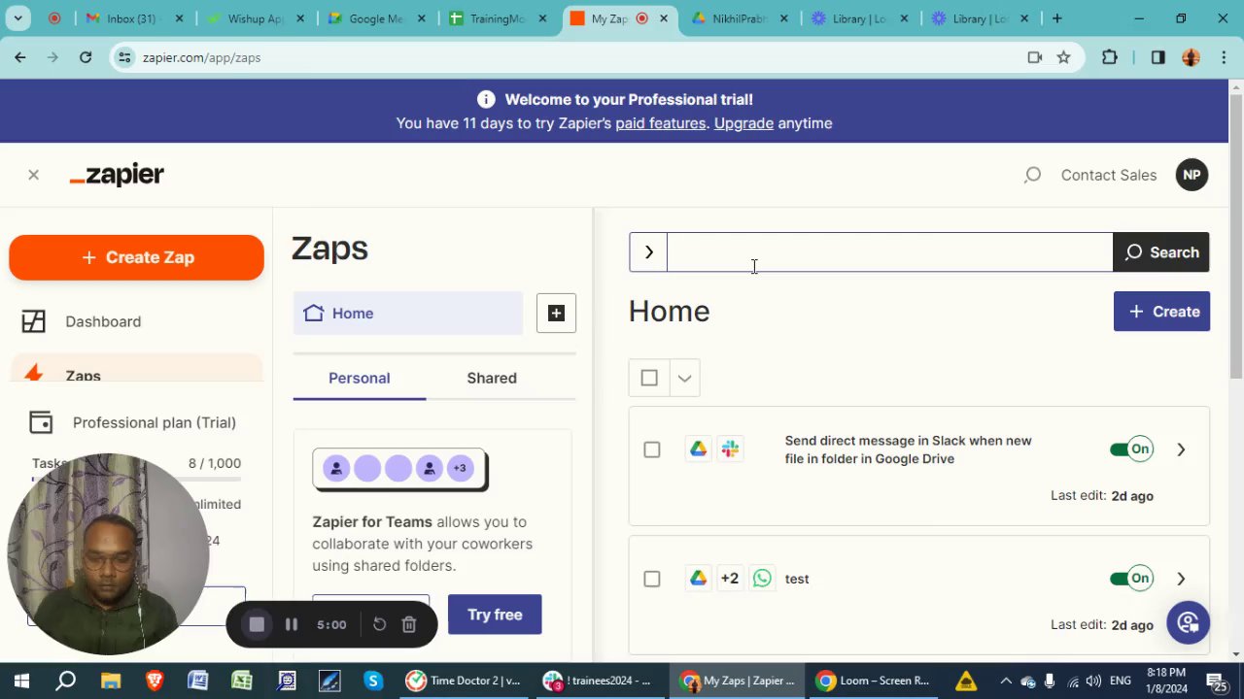Viewport: 1244px width, 699px height.
Task: Pause the Loom recording
Action: (291, 624)
